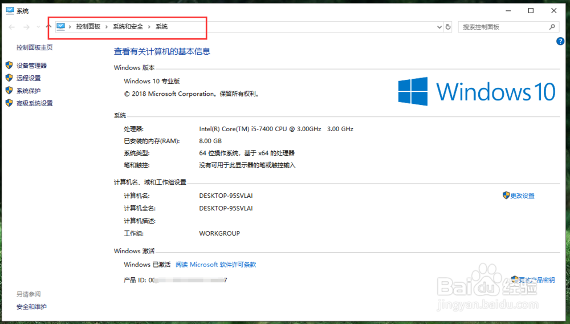Click the processor value Intel(R) Core(TM) i5-7400
Viewport: 570px width, 324px height.
pos(276,129)
